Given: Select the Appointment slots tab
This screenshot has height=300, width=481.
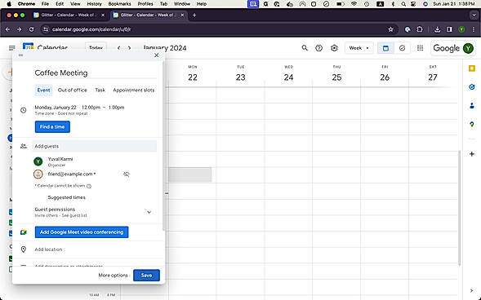Looking at the screenshot, I should [x=134, y=90].
